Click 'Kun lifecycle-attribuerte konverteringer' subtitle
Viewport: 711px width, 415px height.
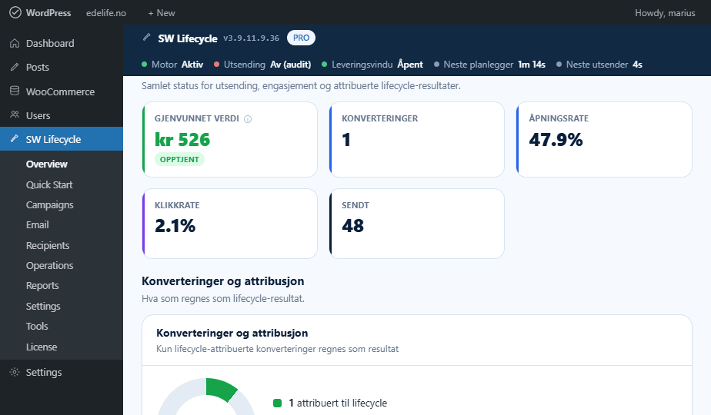pos(278,349)
